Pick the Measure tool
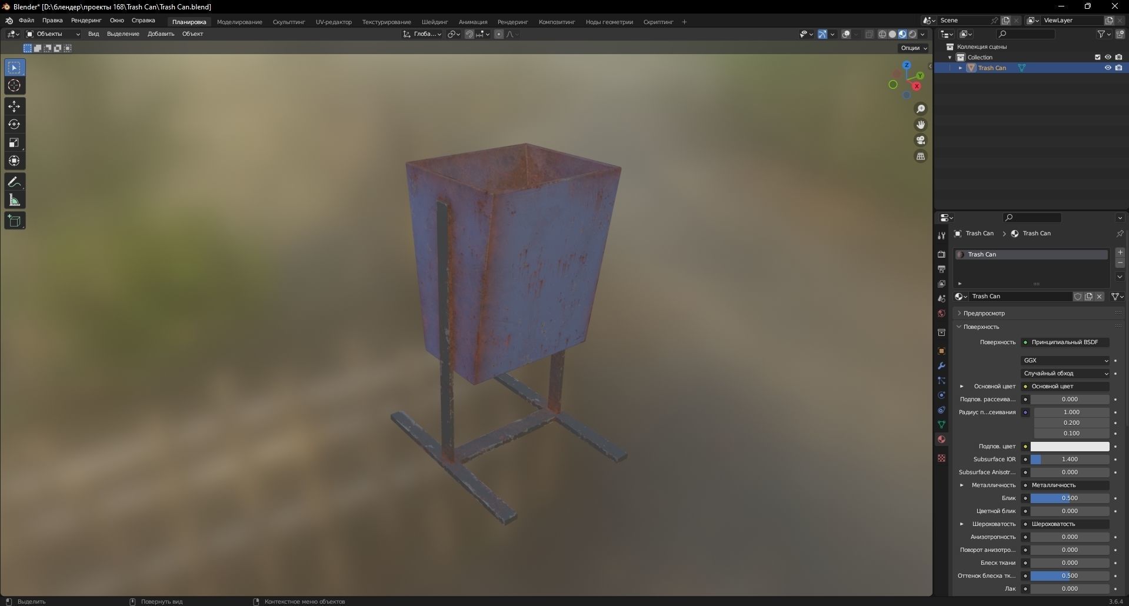 14,201
